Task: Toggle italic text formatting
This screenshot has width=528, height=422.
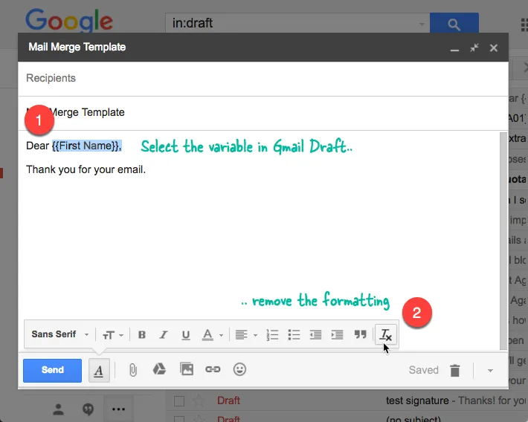Action: point(164,335)
